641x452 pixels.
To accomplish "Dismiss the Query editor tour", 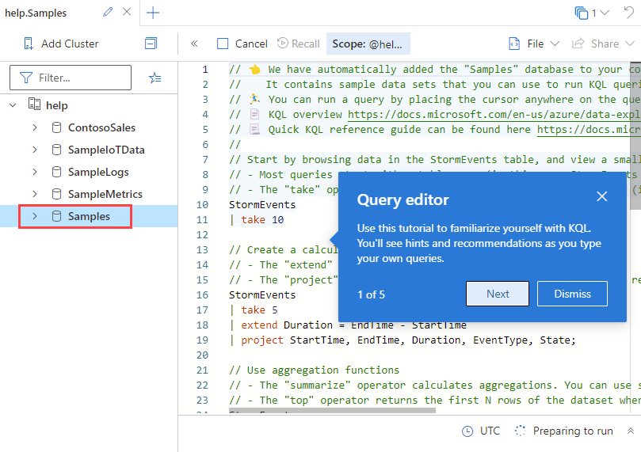I will [x=572, y=294].
